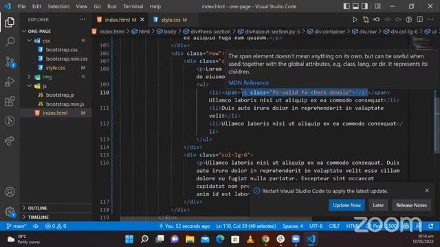Open the Search view in activity bar
Screen dimensions: 440x247
(10, 42)
